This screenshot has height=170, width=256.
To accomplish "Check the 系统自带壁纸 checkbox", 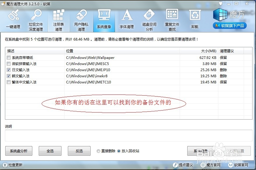I will pyautogui.click(x=8, y=57).
